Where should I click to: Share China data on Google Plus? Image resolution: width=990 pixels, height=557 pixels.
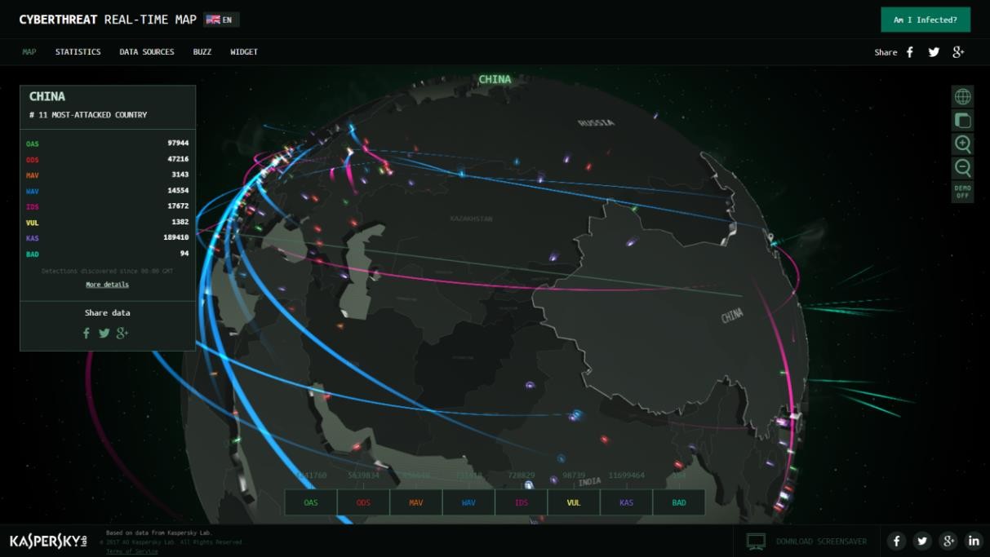tap(122, 333)
